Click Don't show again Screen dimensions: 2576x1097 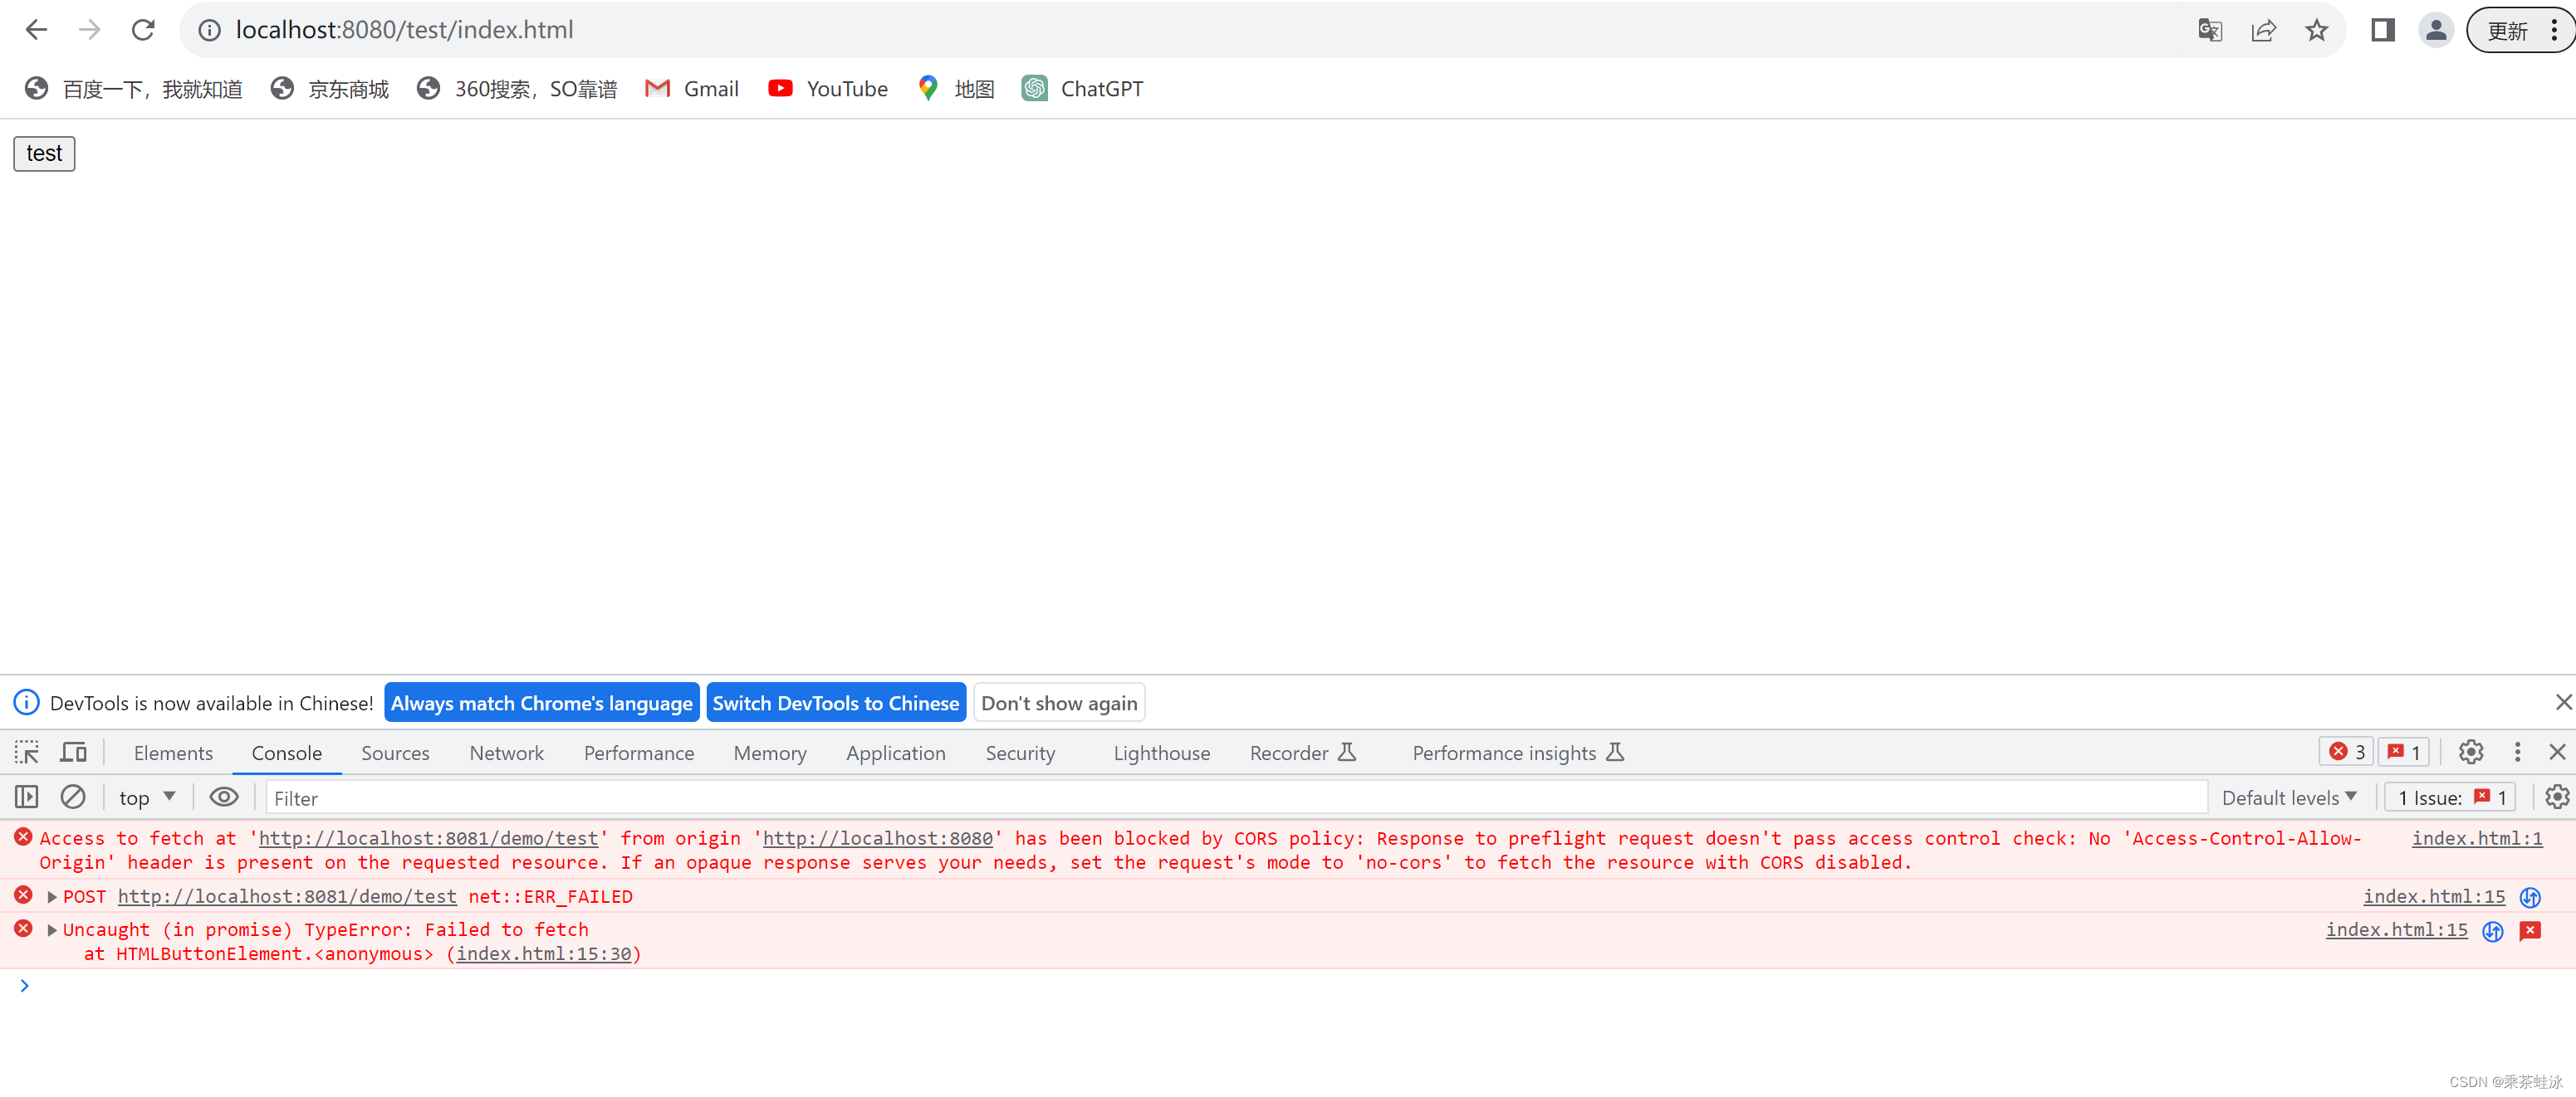1059,702
